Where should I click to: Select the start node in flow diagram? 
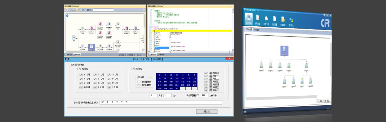tap(74, 38)
